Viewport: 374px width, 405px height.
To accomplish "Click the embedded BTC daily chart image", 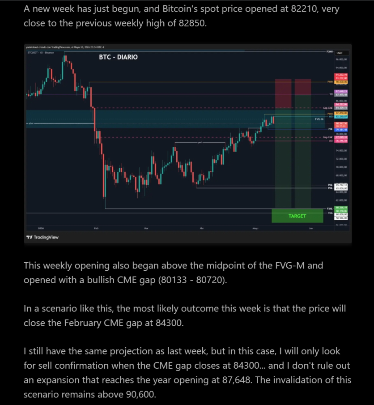I will pyautogui.click(x=188, y=144).
